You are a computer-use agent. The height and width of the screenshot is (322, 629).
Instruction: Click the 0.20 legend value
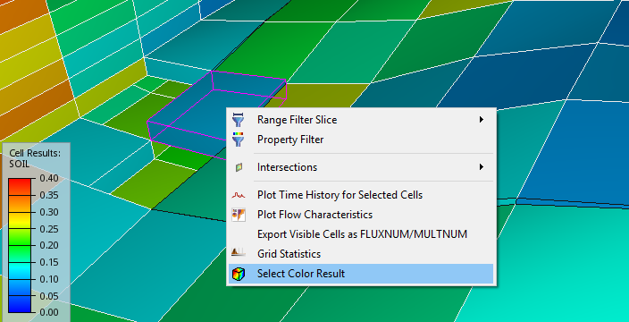pos(49,245)
